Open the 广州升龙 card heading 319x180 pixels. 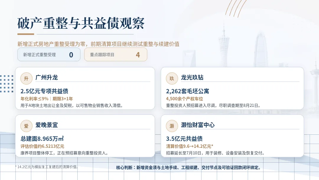[47, 78]
